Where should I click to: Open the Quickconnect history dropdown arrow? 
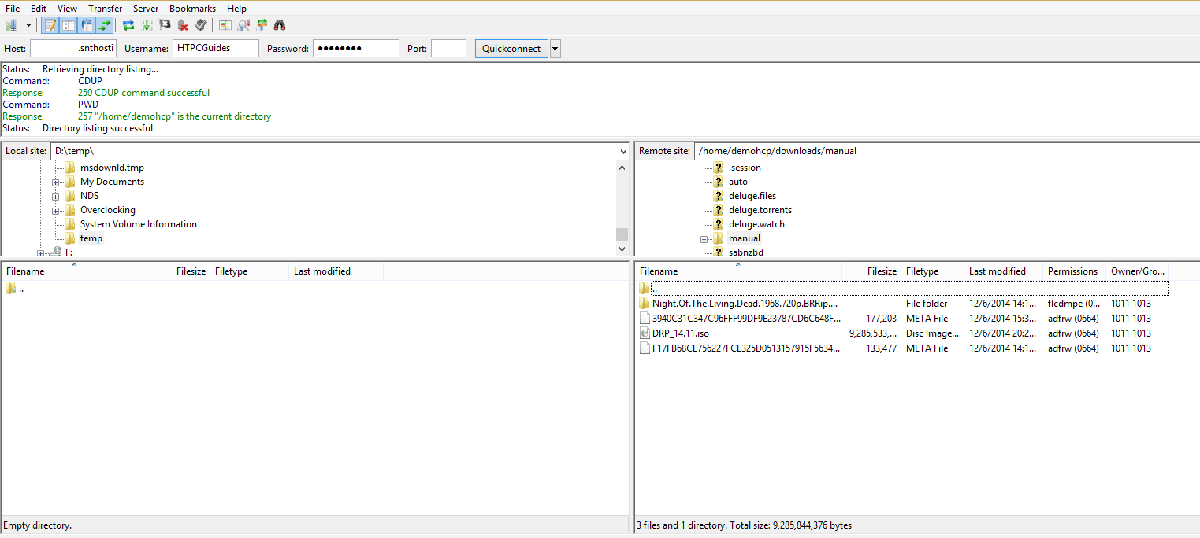(555, 49)
